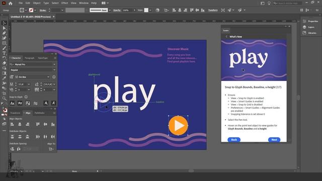
Task: Click vertical align bottom in control bar
Action: pos(203,10)
